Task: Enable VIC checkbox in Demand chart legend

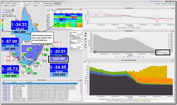Action: [126, 57]
